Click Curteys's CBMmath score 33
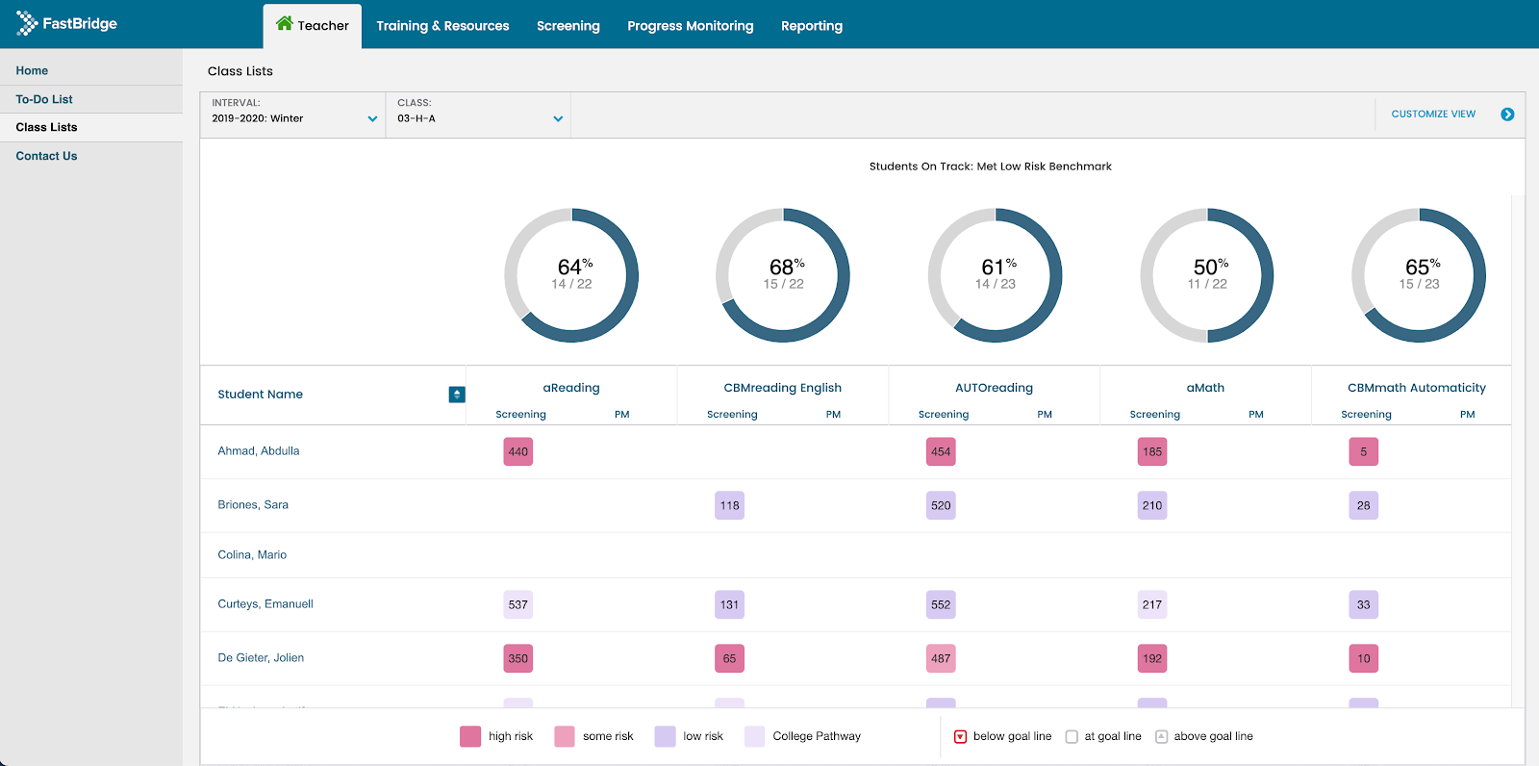The height and width of the screenshot is (766, 1539). coord(1364,605)
